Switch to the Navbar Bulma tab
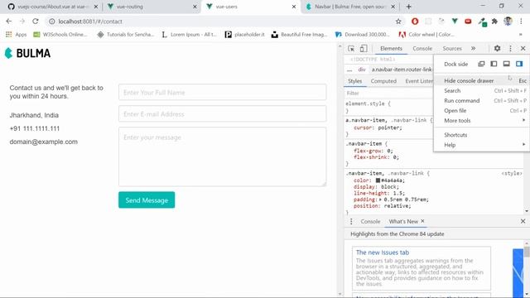This screenshot has width=530, height=298. (349, 7)
